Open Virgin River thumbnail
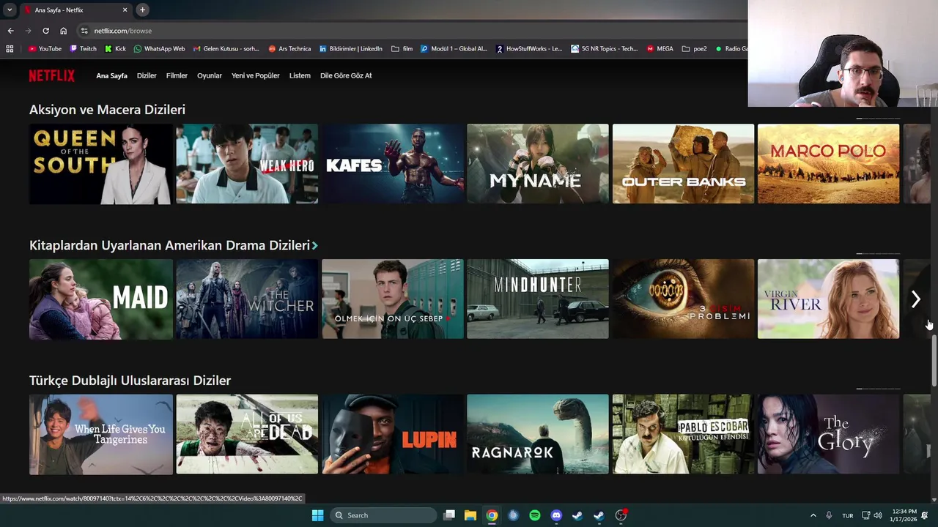The width and height of the screenshot is (938, 527). pos(828,299)
